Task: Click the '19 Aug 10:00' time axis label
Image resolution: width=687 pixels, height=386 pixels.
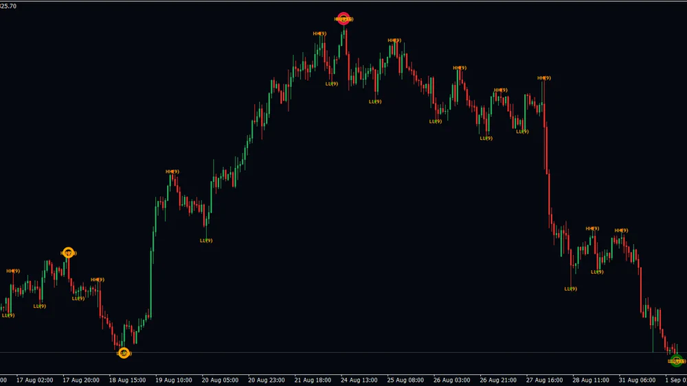Action: click(174, 381)
